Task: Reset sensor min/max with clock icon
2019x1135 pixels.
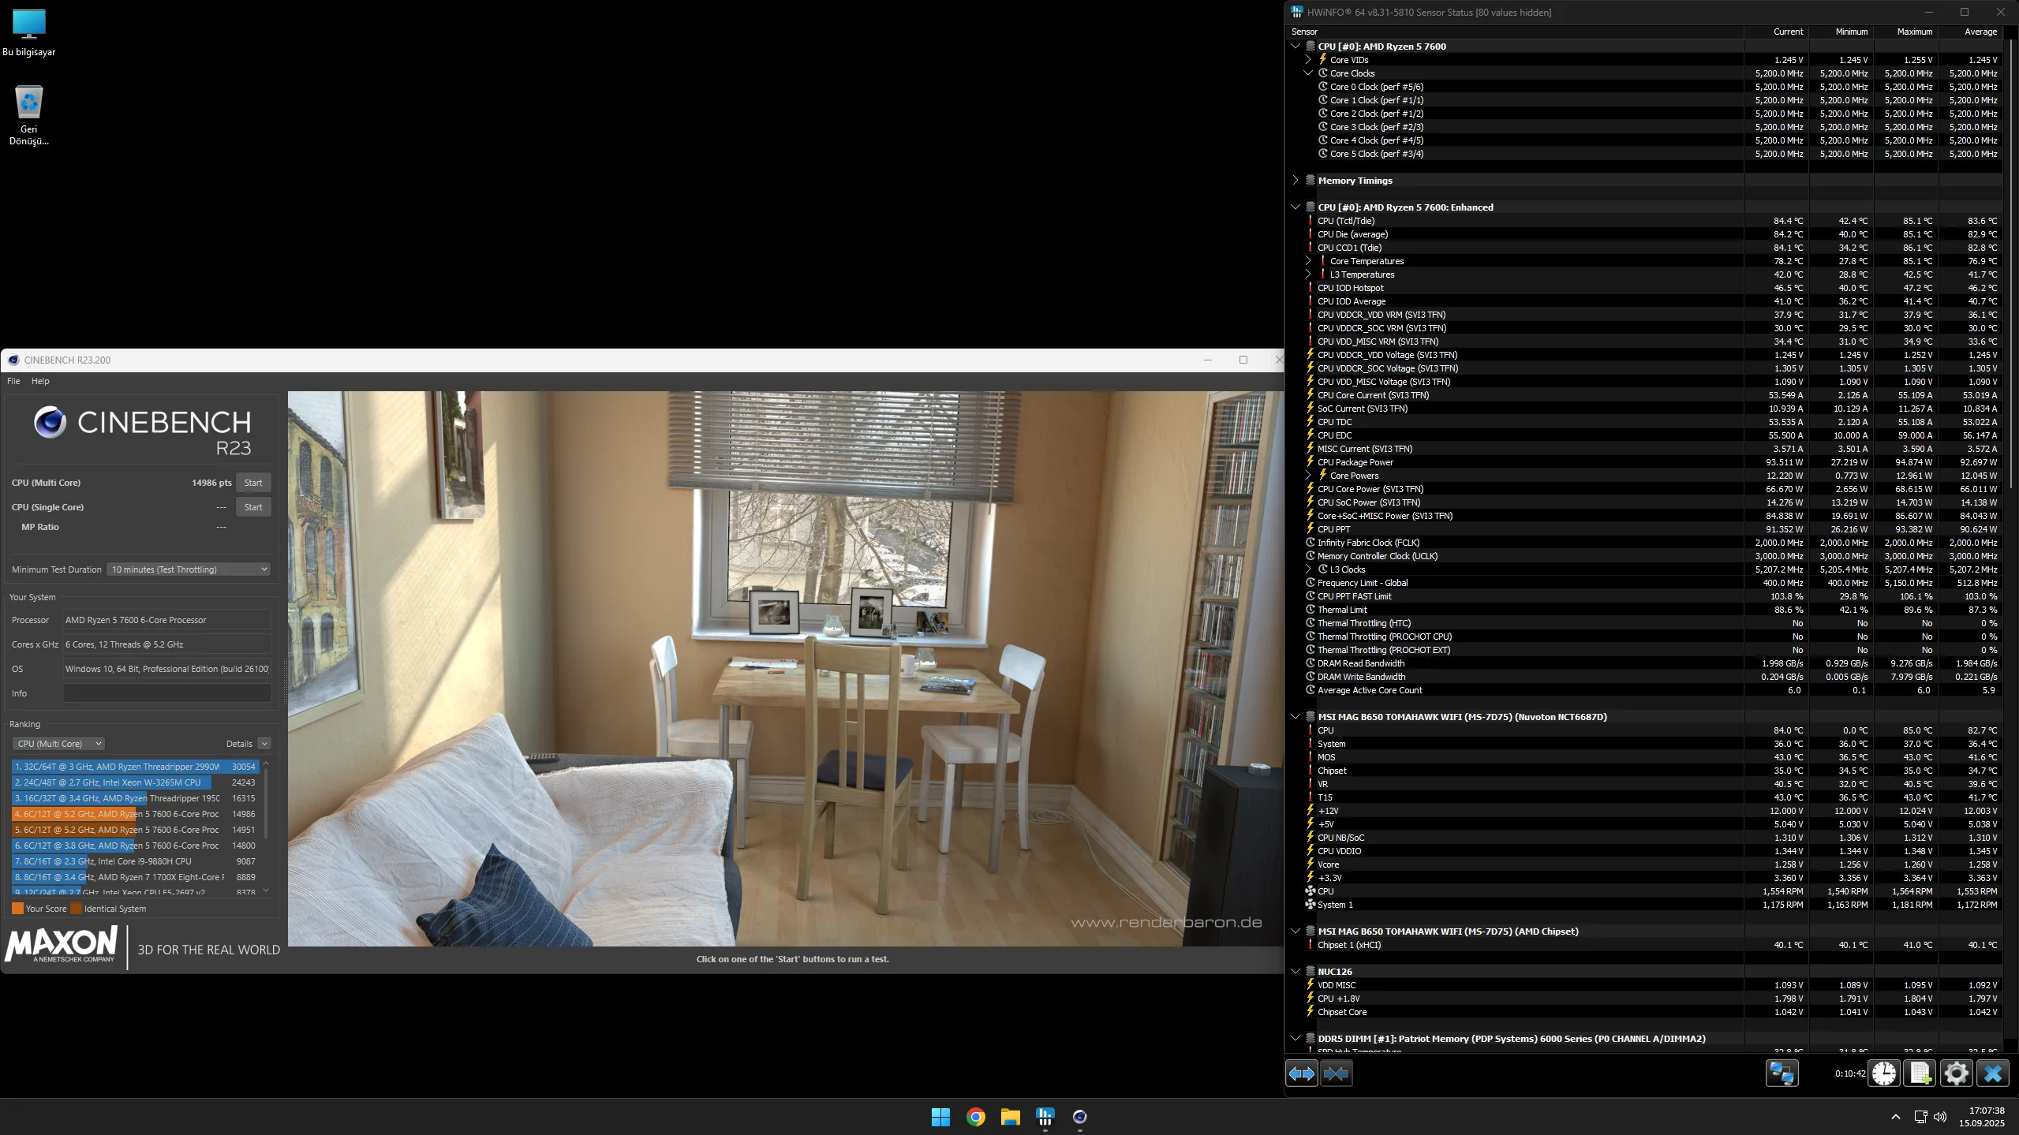Action: 1884,1073
